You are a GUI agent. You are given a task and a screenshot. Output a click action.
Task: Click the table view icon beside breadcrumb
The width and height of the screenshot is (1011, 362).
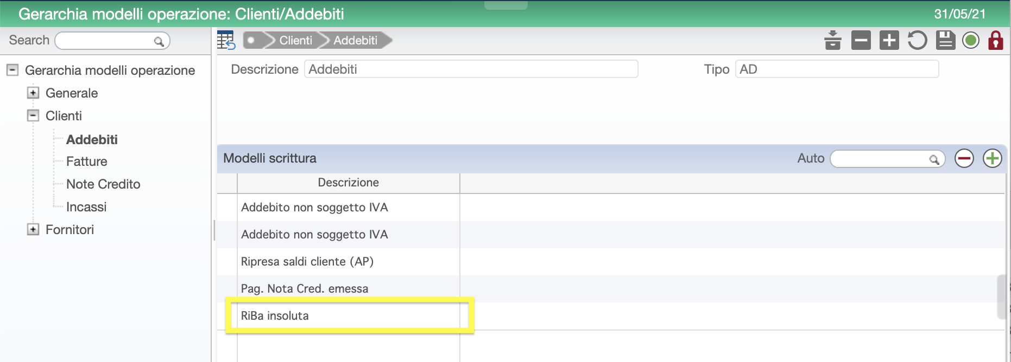[x=225, y=40]
